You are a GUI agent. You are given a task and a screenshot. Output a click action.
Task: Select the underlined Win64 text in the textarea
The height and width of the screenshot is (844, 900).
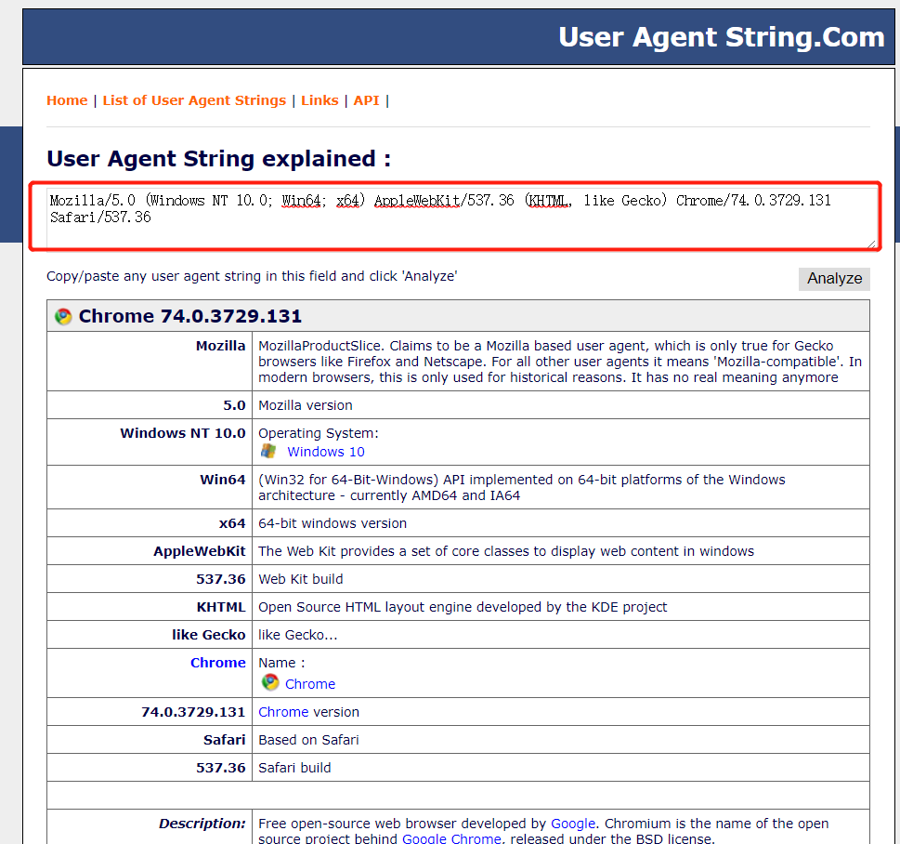[x=301, y=200]
